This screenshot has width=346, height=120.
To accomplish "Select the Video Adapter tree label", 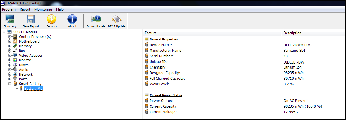I will click(x=31, y=56).
